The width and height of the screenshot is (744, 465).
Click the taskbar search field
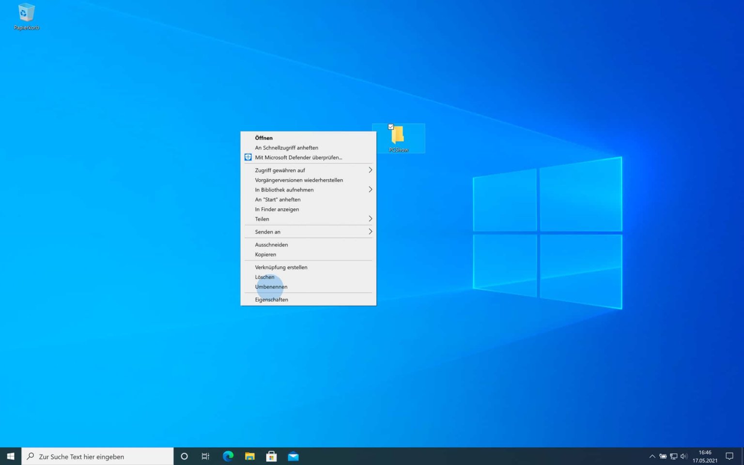pyautogui.click(x=97, y=456)
